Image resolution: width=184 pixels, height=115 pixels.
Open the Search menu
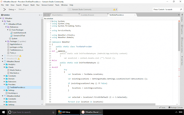(19, 5)
